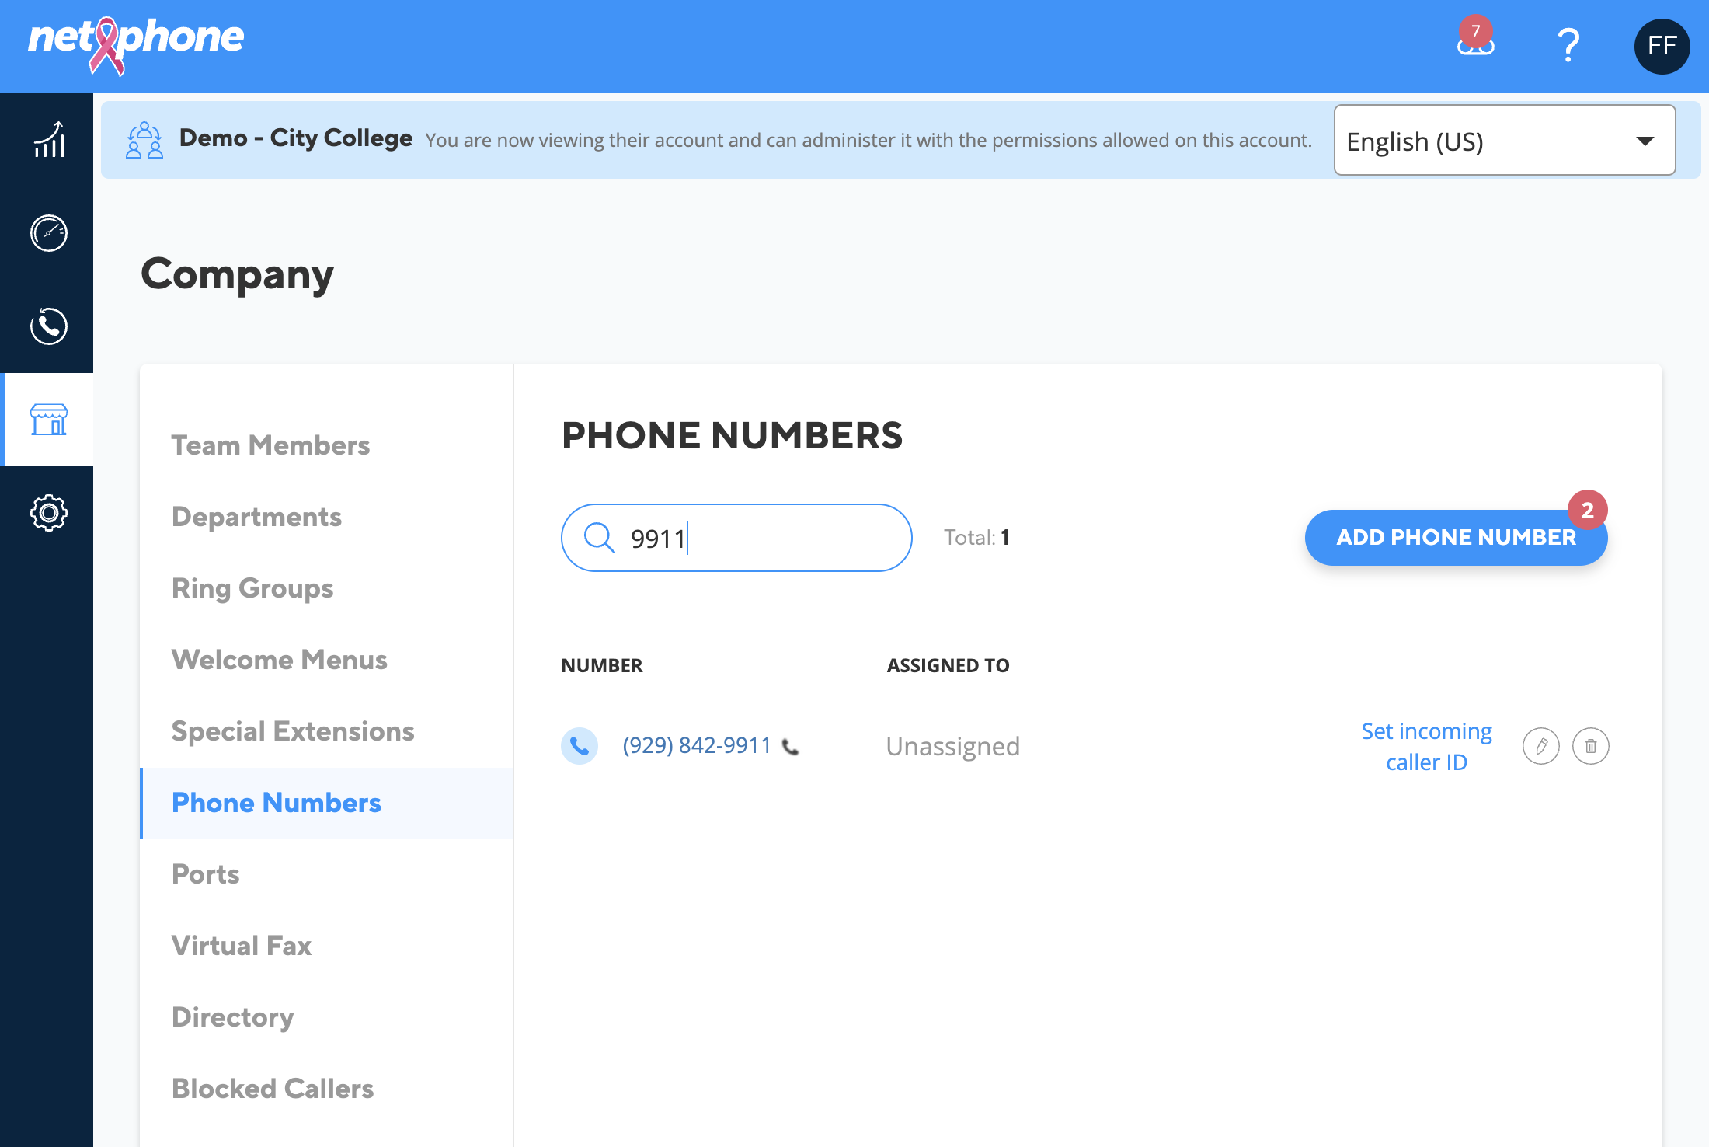Click the Unassigned cell
This screenshot has width=1709, height=1147.
pyautogui.click(x=953, y=746)
